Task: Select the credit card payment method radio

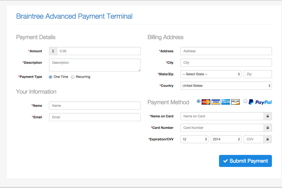Action: [198, 101]
